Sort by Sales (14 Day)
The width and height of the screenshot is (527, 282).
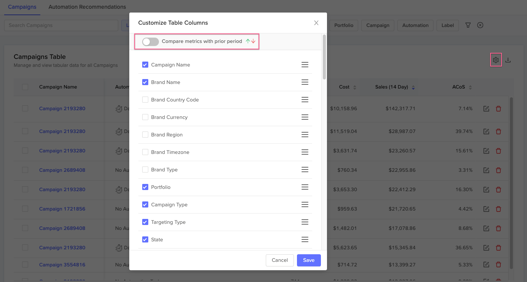click(x=413, y=87)
